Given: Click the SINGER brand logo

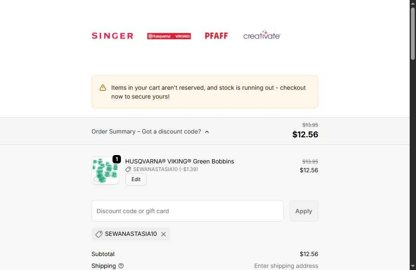Looking at the screenshot, I should (x=113, y=36).
